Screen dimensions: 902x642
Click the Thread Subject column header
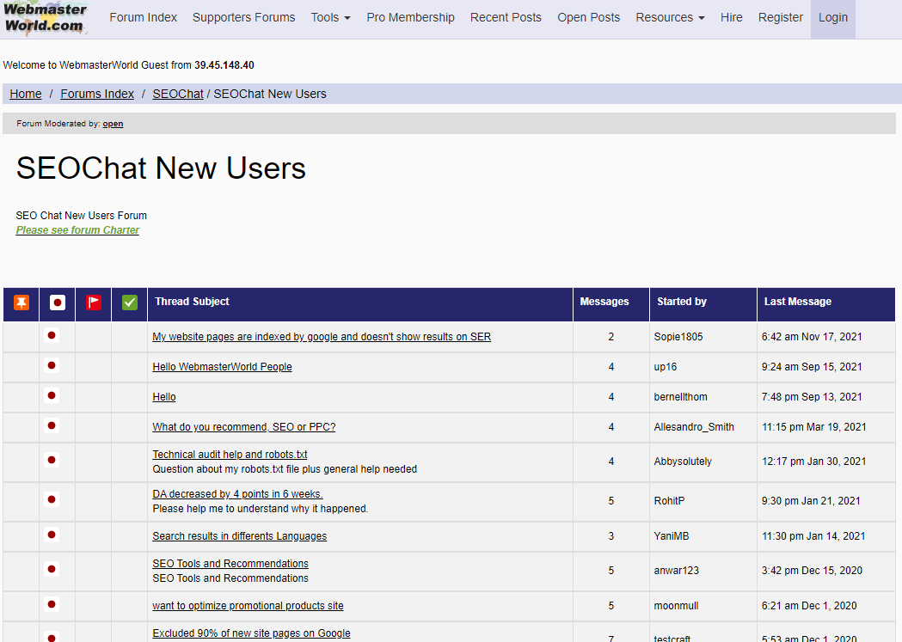point(192,302)
